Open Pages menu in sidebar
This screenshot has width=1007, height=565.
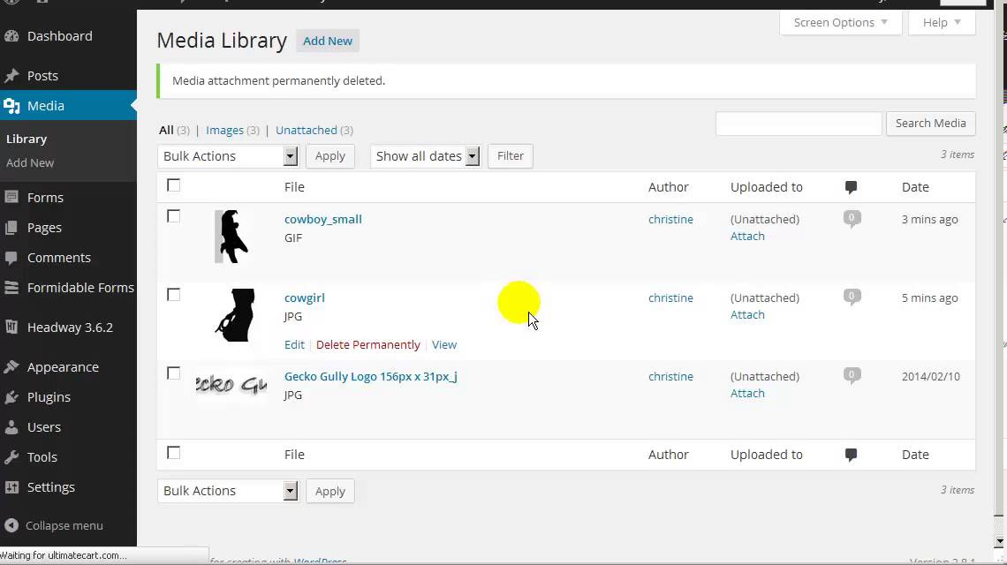pyautogui.click(x=44, y=227)
